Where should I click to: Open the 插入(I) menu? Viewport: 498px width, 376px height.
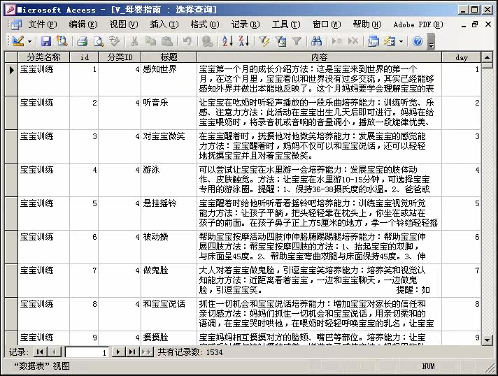(x=164, y=24)
